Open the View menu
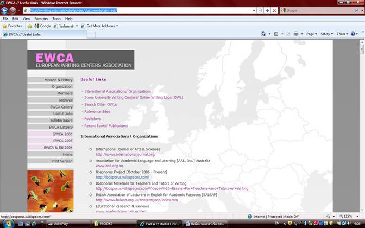Screen dimensions: 365x228 click(x=26, y=18)
